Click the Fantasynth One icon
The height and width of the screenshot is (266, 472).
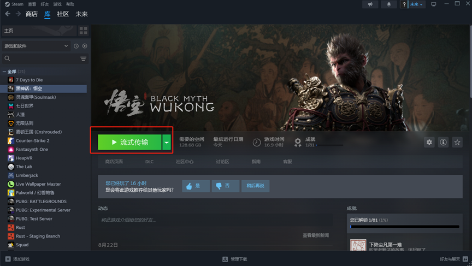pos(11,149)
